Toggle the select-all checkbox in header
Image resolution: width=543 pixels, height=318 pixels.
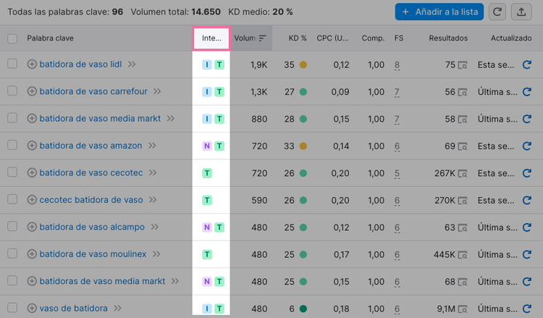tap(12, 38)
